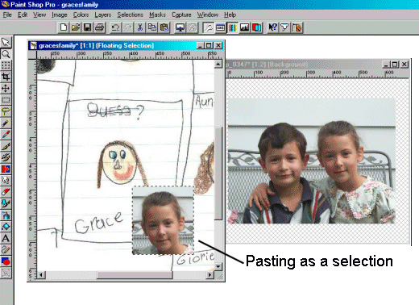Image resolution: width=419 pixels, height=305 pixels.
Task: Click right arrow in gracesfamily horizontal scrollbar
Action: click(210, 275)
